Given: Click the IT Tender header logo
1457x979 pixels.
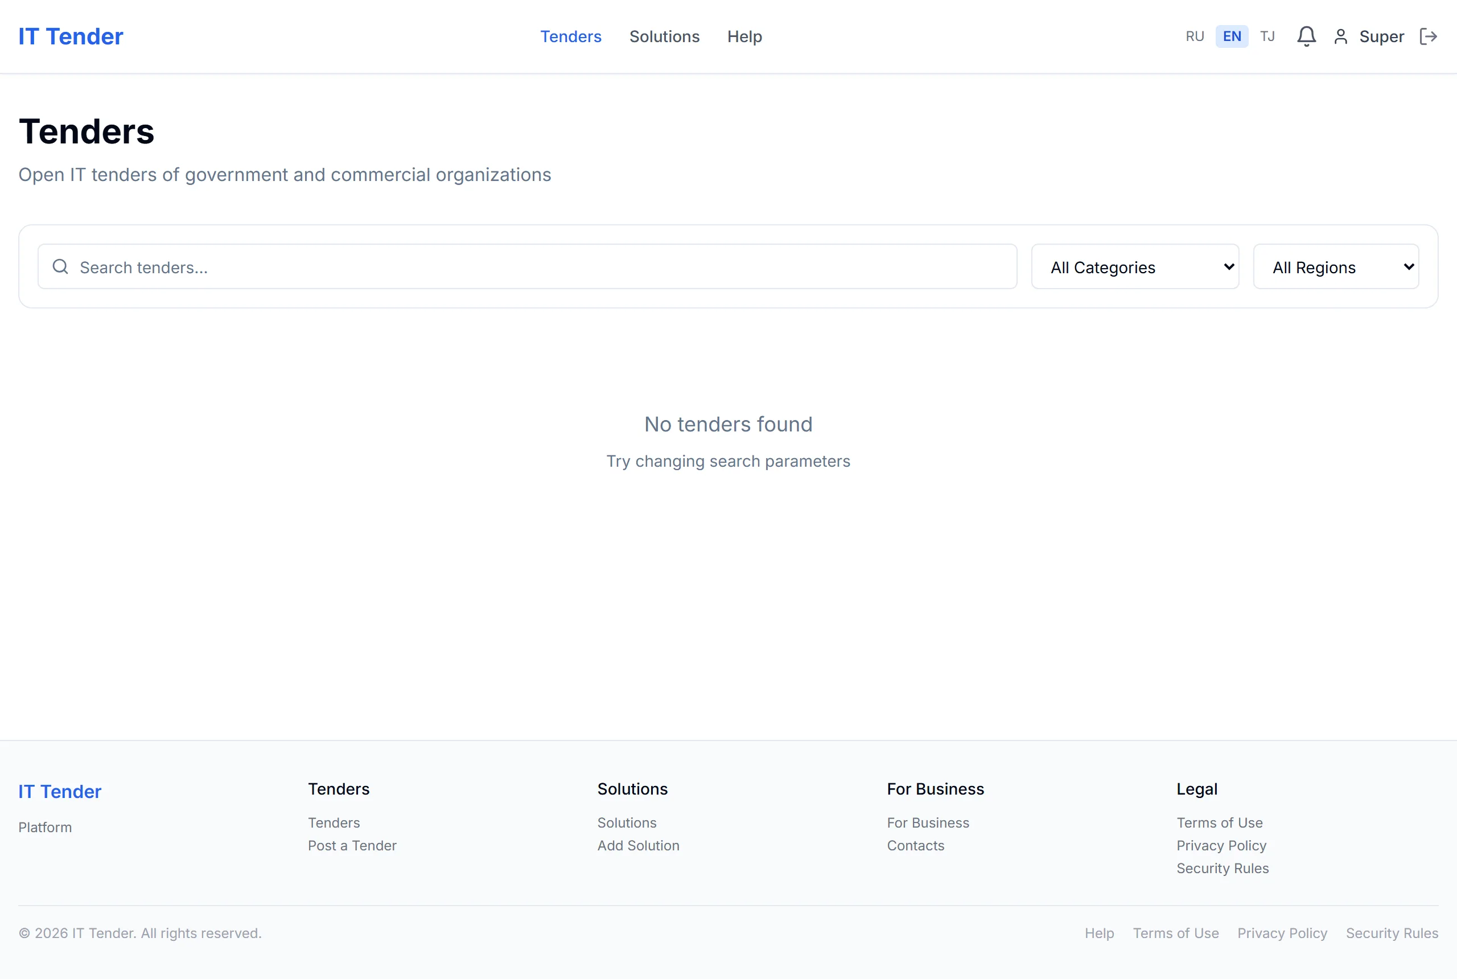Looking at the screenshot, I should [71, 36].
